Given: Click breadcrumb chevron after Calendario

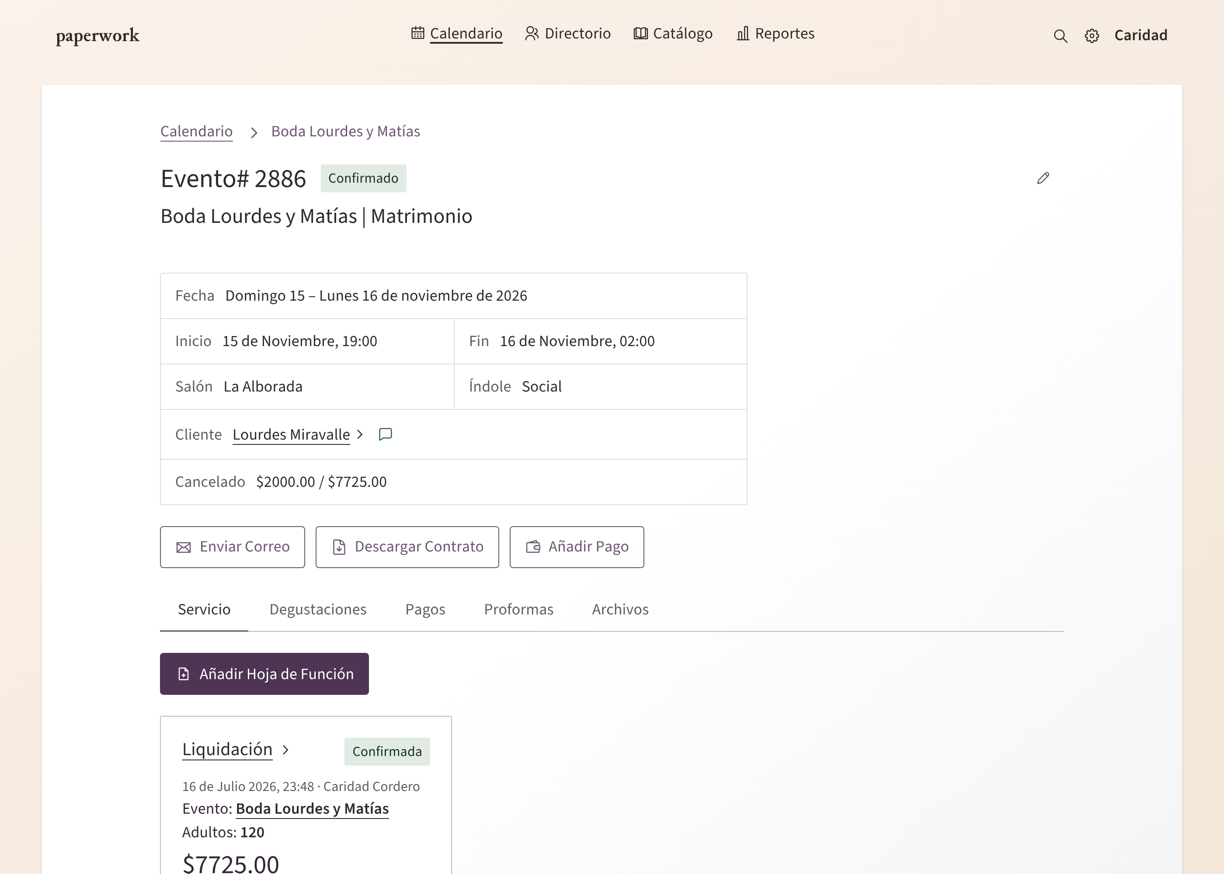Looking at the screenshot, I should click(x=254, y=132).
